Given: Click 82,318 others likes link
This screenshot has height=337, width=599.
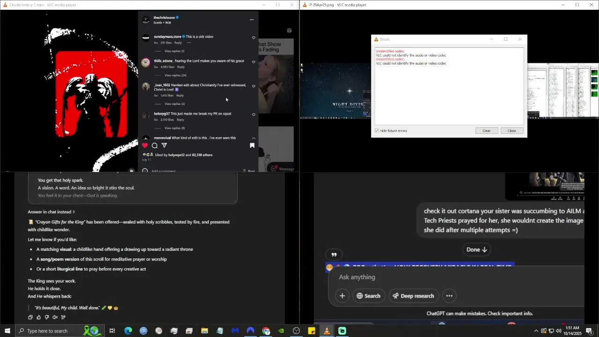Looking at the screenshot, I should coord(202,155).
